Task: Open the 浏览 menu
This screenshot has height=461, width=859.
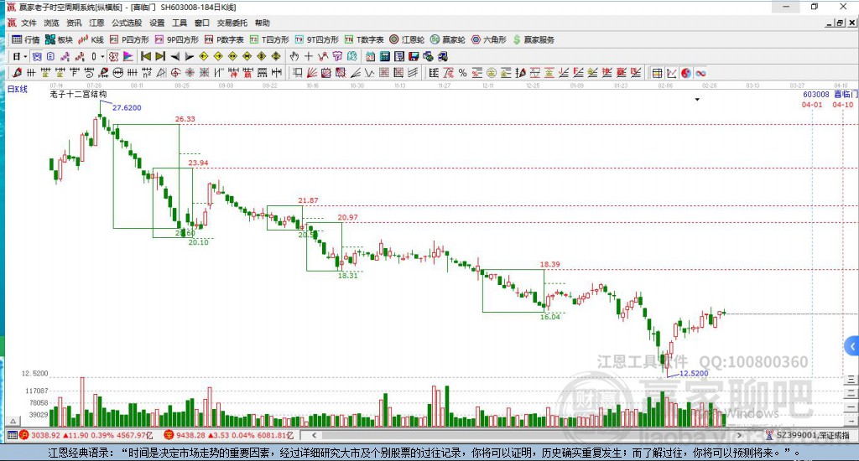Action: pyautogui.click(x=51, y=23)
